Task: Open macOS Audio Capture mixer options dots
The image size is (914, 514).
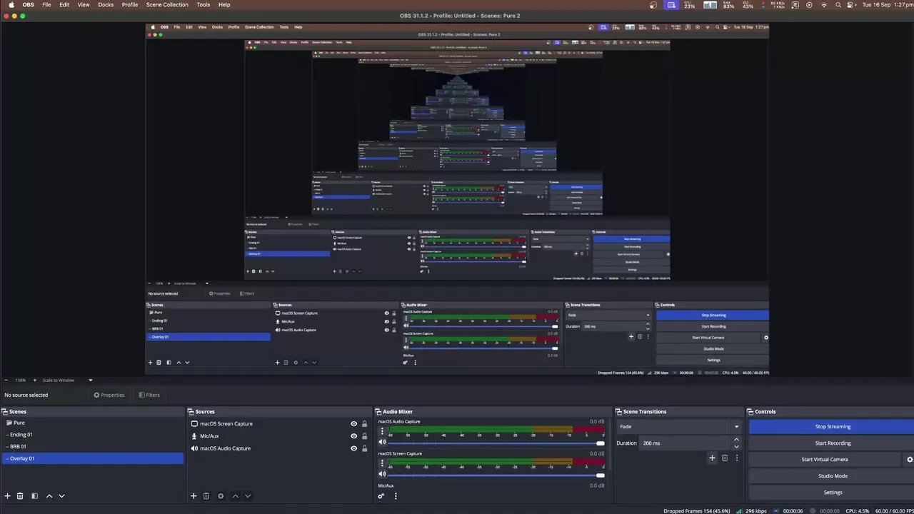Action: [x=382, y=431]
